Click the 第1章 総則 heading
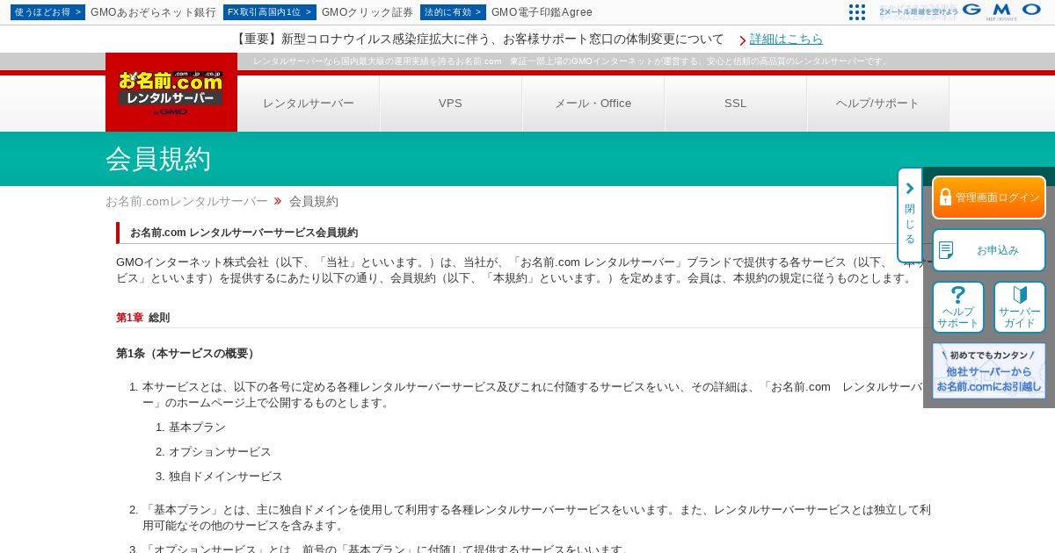1055x553 pixels. [143, 318]
